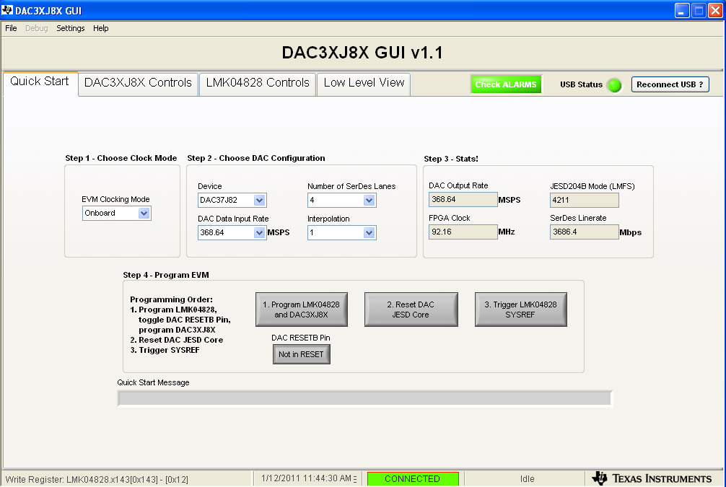Open the File menu
The height and width of the screenshot is (487, 726).
pyautogui.click(x=11, y=28)
